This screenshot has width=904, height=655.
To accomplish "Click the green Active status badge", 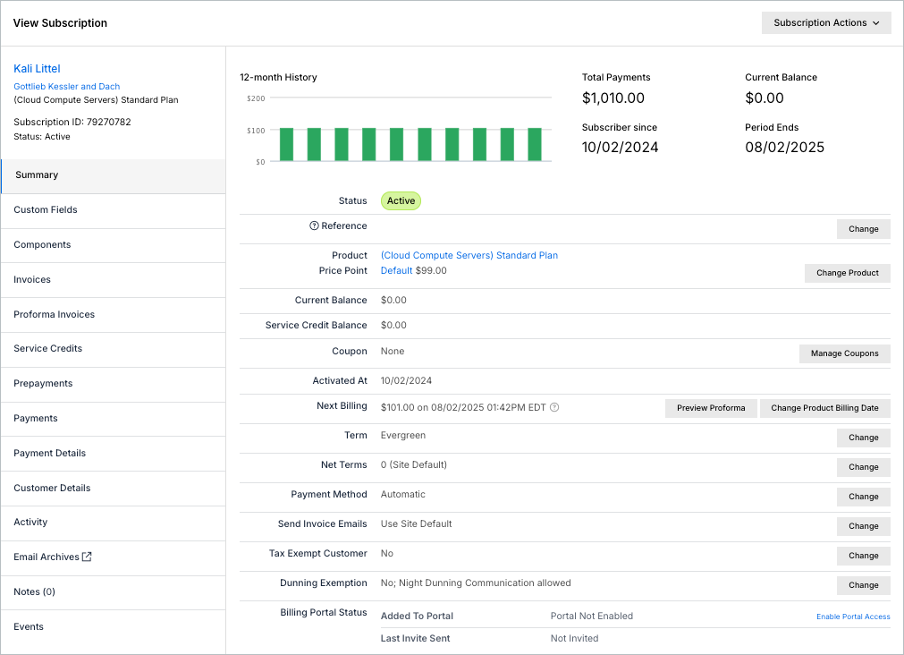I will coord(401,200).
